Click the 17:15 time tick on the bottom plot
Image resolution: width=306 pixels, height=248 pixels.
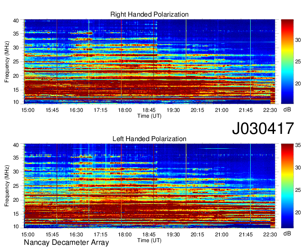pos(100,235)
